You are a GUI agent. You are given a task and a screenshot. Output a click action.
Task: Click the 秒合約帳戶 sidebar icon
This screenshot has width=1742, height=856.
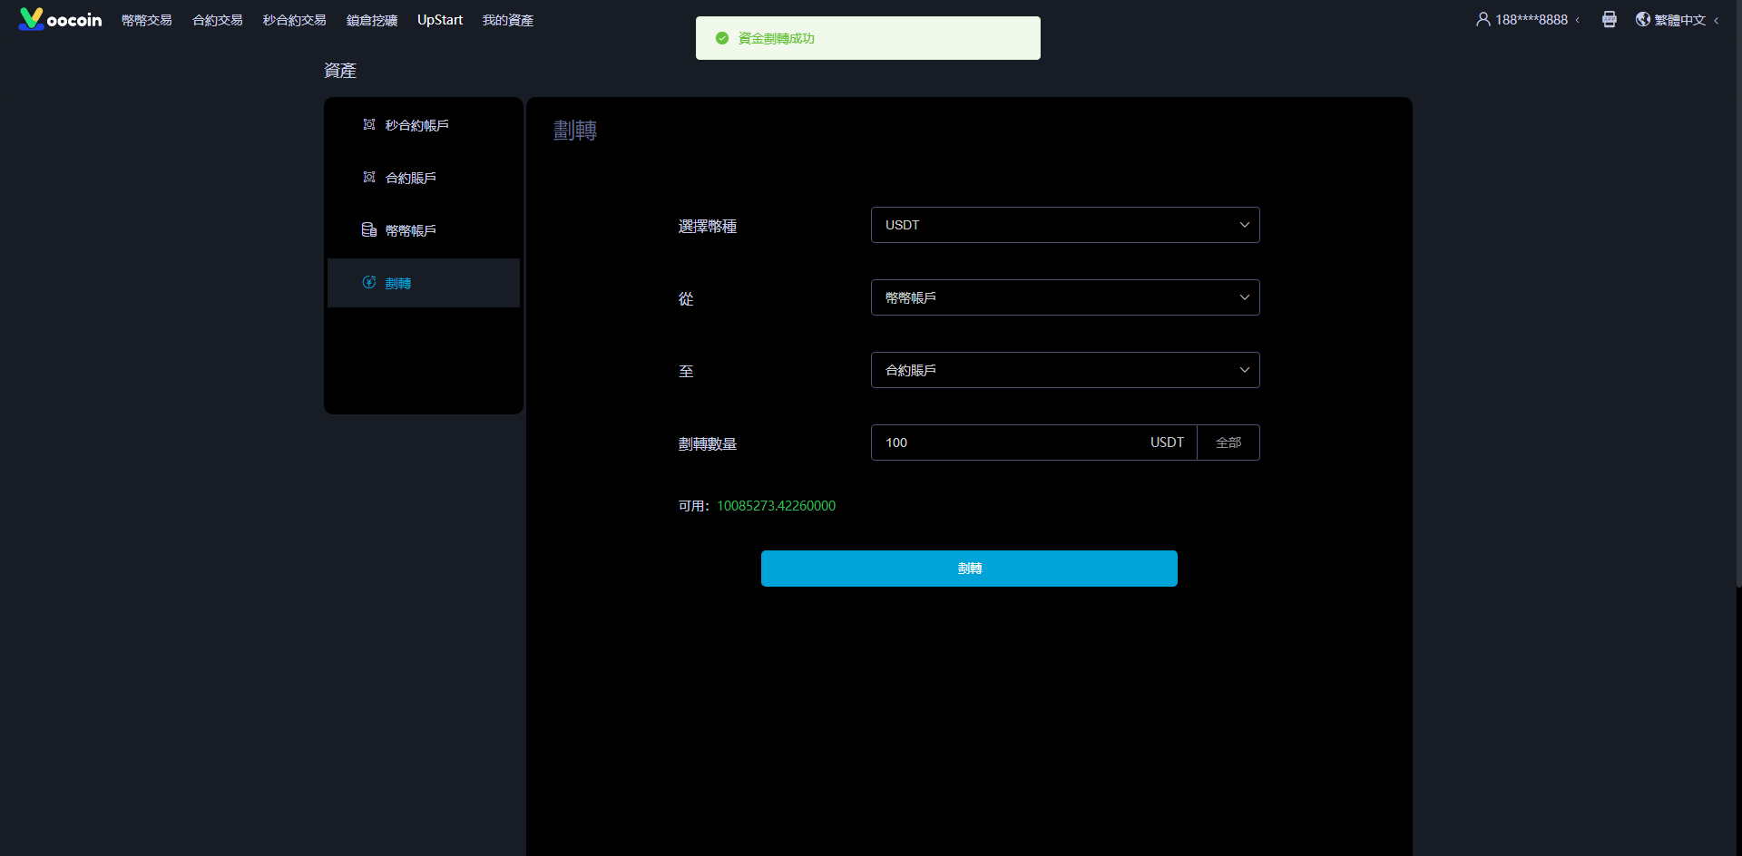pyautogui.click(x=369, y=125)
